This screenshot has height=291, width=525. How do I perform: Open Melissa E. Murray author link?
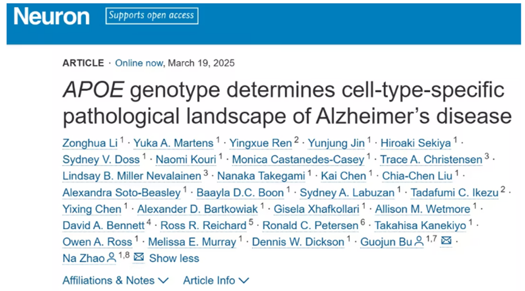pyautogui.click(x=192, y=242)
